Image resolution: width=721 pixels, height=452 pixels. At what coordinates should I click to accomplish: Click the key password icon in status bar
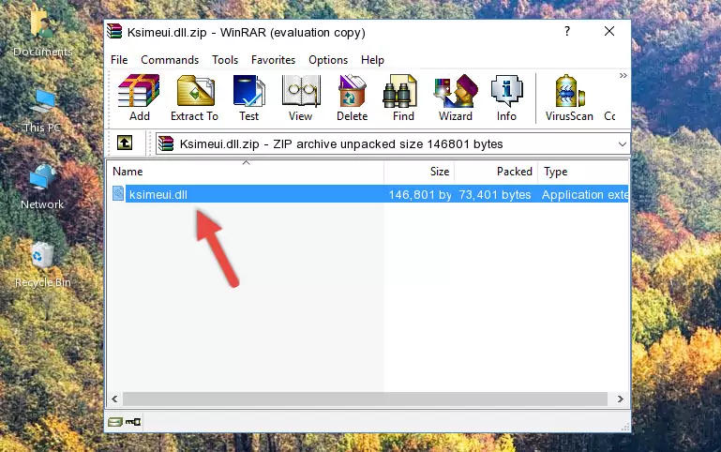tap(133, 421)
